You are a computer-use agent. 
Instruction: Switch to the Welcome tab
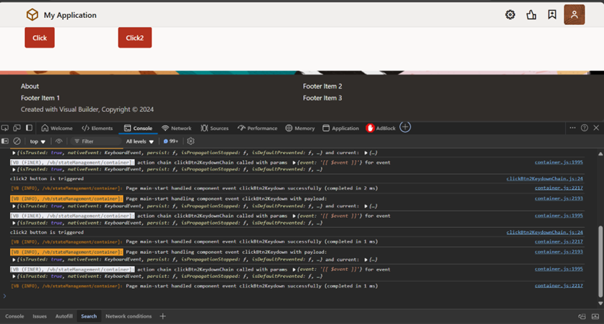(x=57, y=128)
